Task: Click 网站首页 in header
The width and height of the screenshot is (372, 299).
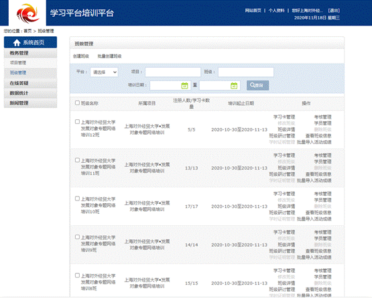Action: 253,11
